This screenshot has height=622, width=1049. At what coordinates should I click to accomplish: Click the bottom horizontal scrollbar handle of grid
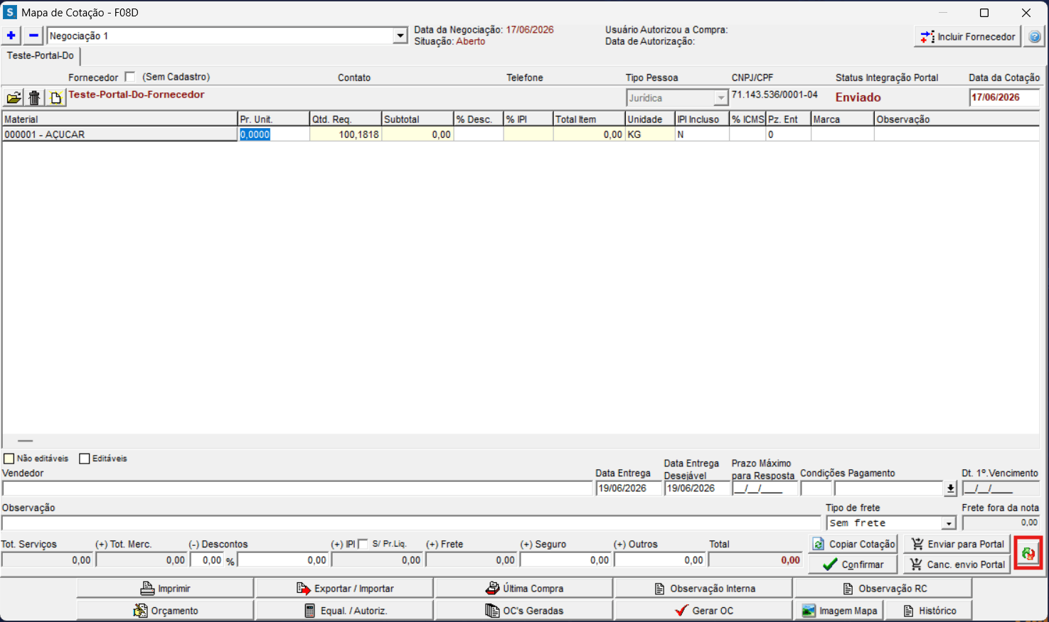pos(26,441)
